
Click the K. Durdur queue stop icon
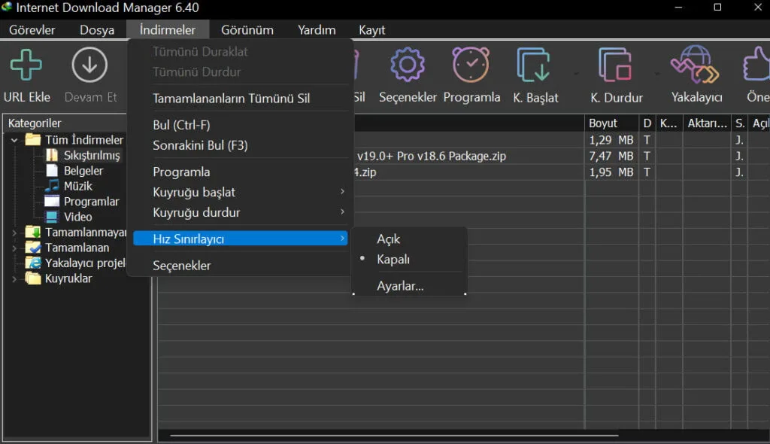[615, 65]
